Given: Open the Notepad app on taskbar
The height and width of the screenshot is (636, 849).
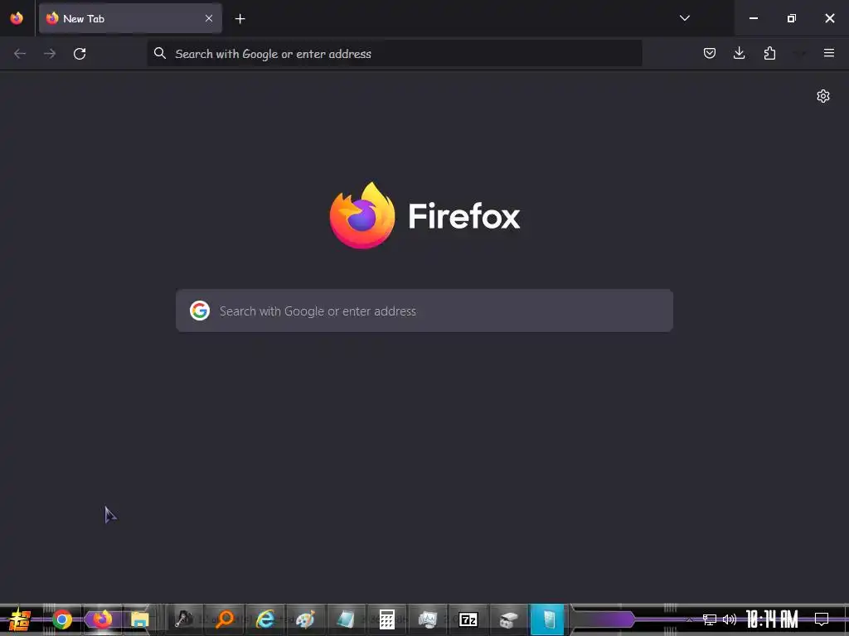Looking at the screenshot, I should (346, 619).
